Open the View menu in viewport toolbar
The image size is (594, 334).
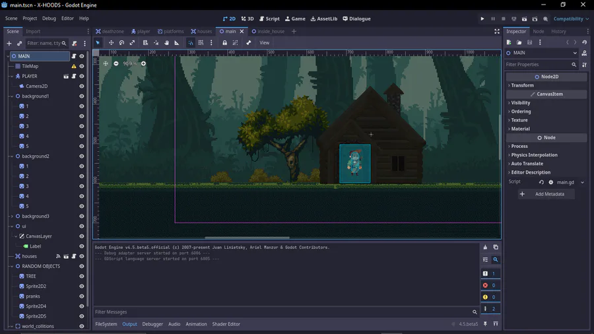click(x=265, y=43)
